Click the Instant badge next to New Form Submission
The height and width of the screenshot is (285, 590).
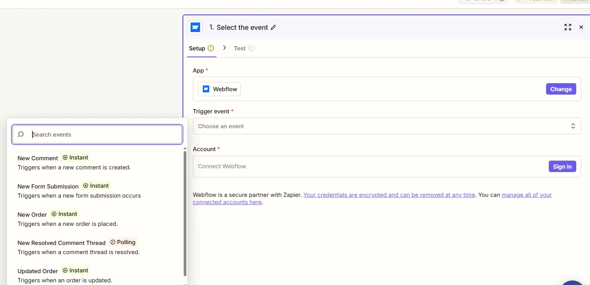pos(96,186)
